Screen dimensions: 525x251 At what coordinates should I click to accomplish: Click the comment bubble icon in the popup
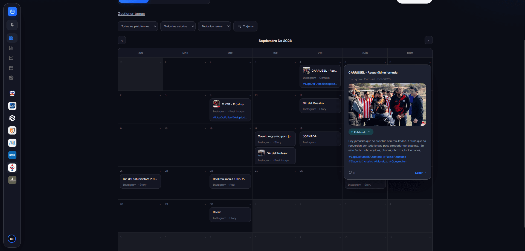tap(350, 173)
